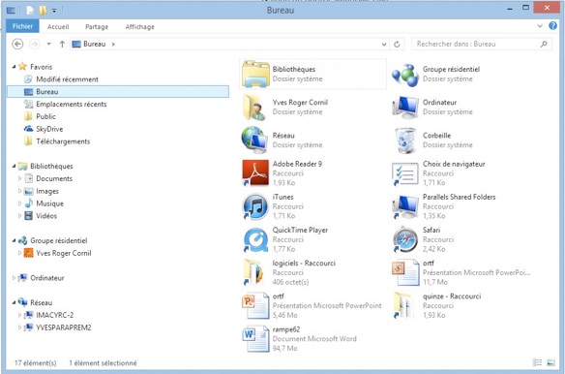Select the Groupe résidentiel icon in file list

405,75
